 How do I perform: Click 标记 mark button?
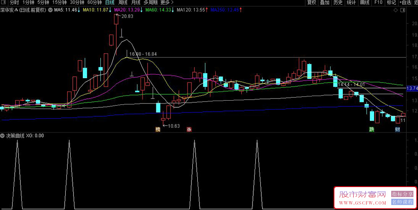click(x=392, y=3)
